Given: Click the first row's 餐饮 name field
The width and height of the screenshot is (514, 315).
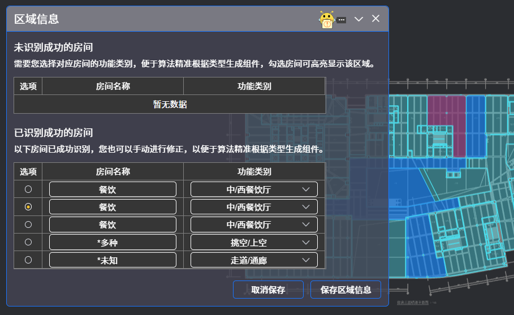Looking at the screenshot, I should click(113, 189).
